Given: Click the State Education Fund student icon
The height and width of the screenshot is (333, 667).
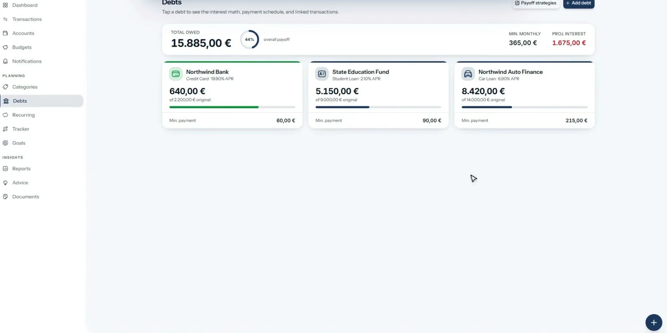Looking at the screenshot, I should tap(322, 74).
